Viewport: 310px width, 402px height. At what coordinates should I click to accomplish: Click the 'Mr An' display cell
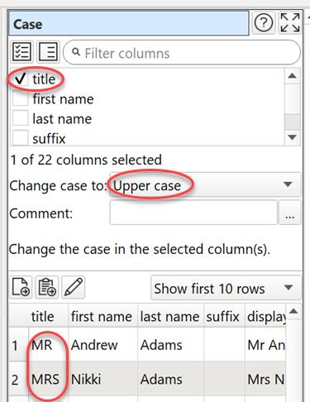tap(265, 345)
